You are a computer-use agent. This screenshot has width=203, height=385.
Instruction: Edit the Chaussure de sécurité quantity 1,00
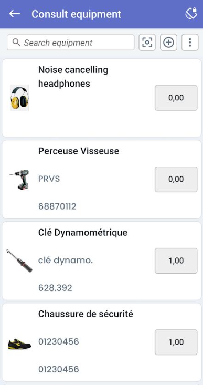click(x=176, y=342)
